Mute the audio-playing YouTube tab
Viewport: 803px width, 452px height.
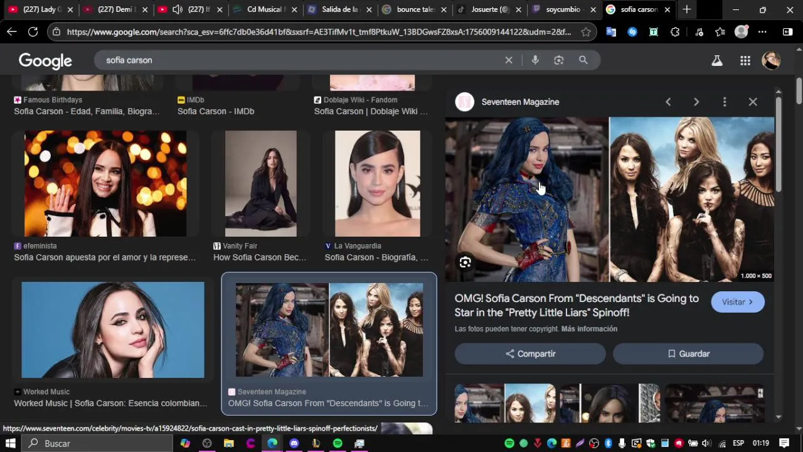tap(178, 9)
